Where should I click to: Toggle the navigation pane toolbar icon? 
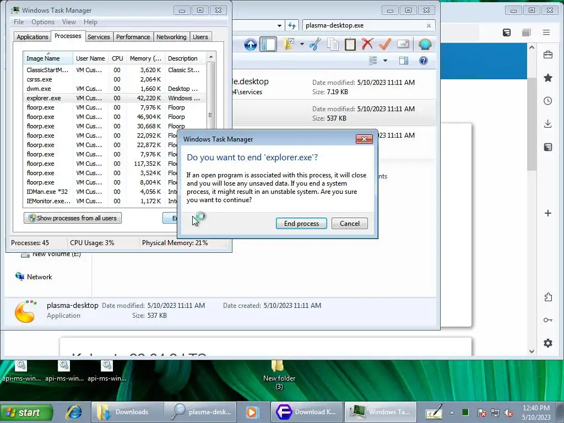(268, 44)
